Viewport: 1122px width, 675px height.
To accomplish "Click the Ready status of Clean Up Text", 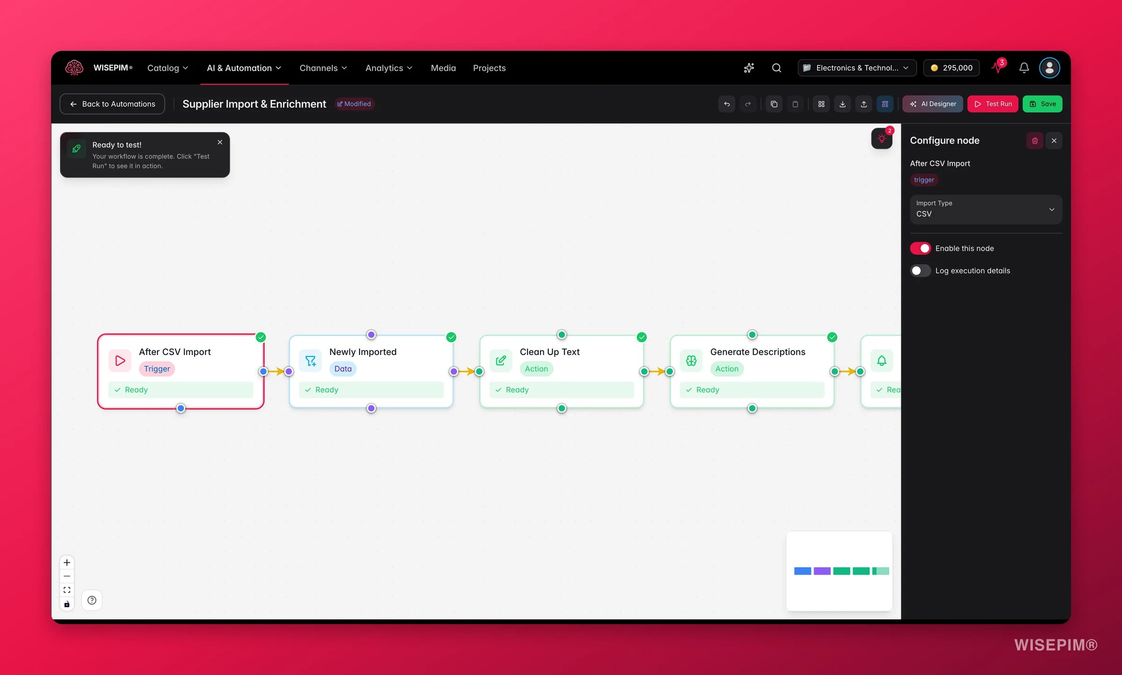I will [x=561, y=390].
